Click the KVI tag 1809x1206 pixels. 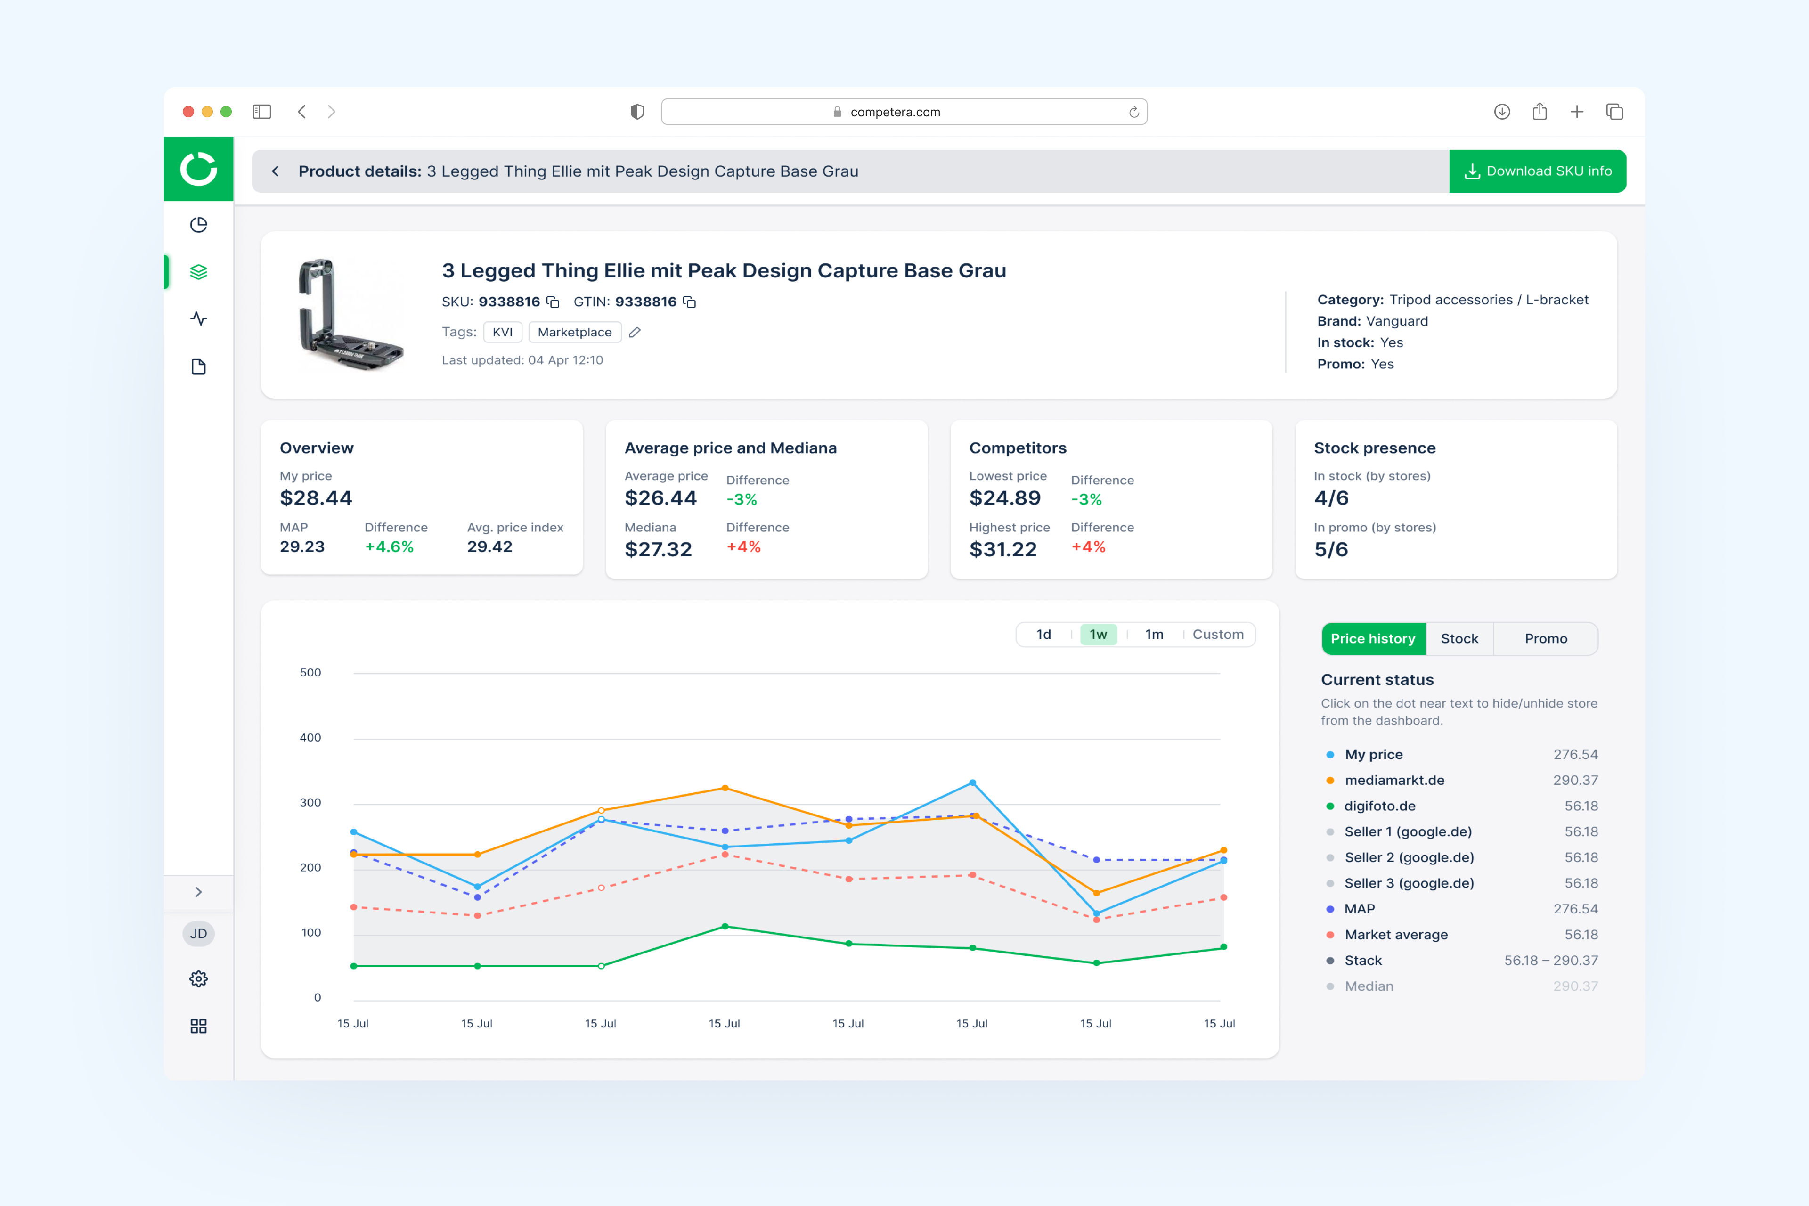pos(502,332)
